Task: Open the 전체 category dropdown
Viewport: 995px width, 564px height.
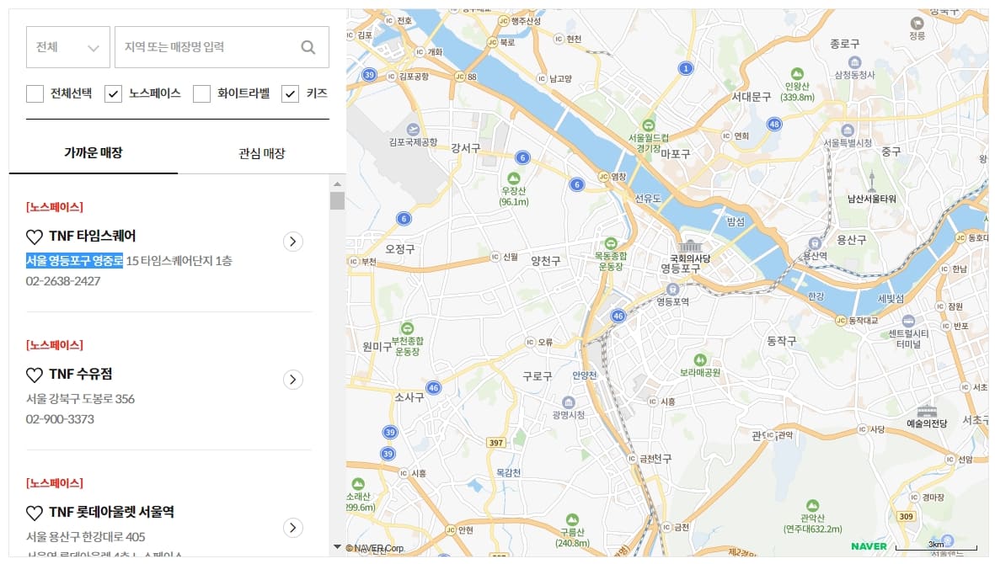Action: (x=67, y=47)
